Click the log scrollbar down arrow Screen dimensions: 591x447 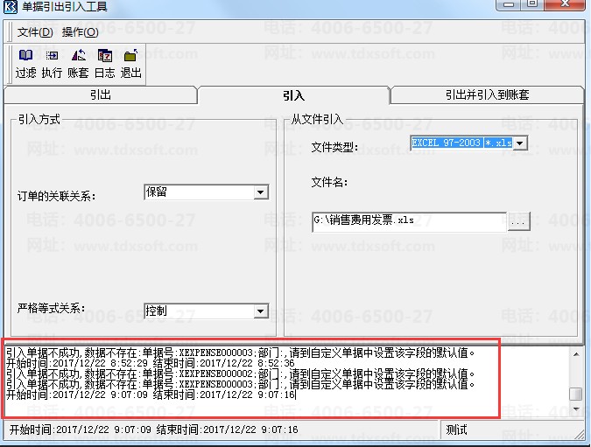click(x=576, y=409)
